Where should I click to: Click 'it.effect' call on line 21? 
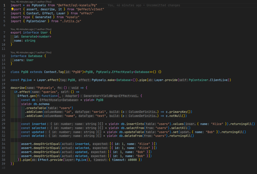[22, 92]
